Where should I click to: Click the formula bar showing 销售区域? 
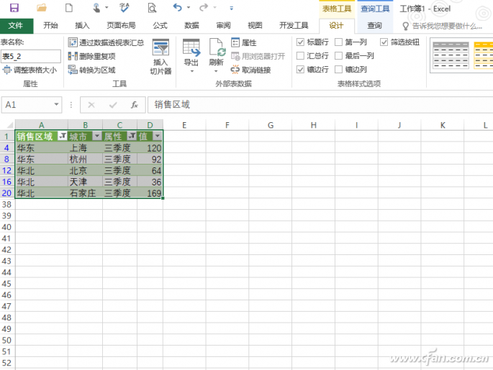(320, 104)
